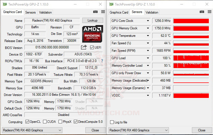This screenshot has width=213, height=135.
Task: Expand the GPU Core Clock sensor dropdown
Action: point(148,21)
